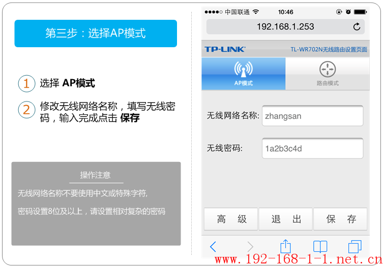Select the AP模式 tab
384x267 pixels.
244,74
